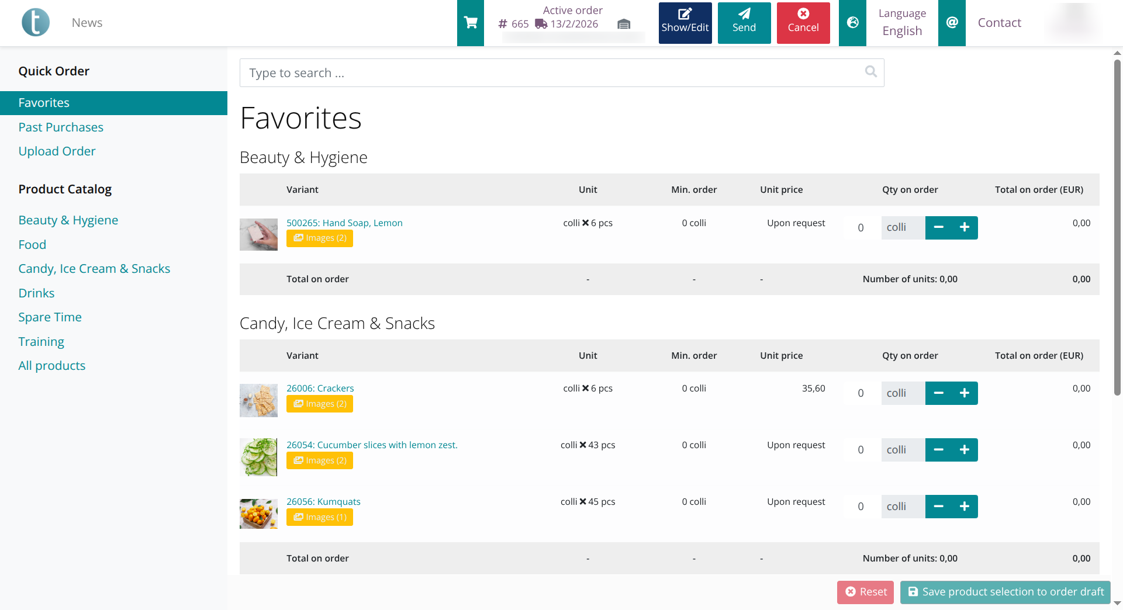Click the scrollbar down arrow

pyautogui.click(x=1118, y=604)
